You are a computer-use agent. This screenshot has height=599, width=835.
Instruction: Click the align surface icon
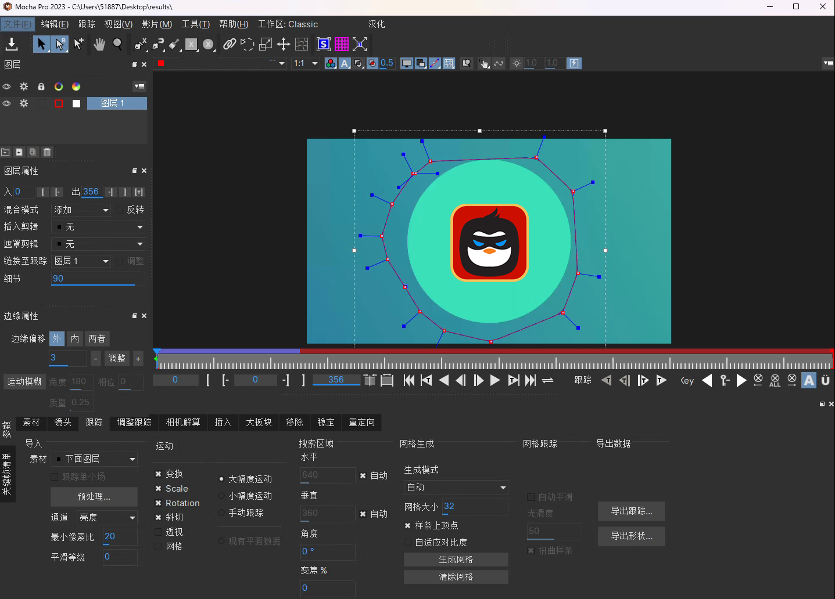click(x=360, y=44)
